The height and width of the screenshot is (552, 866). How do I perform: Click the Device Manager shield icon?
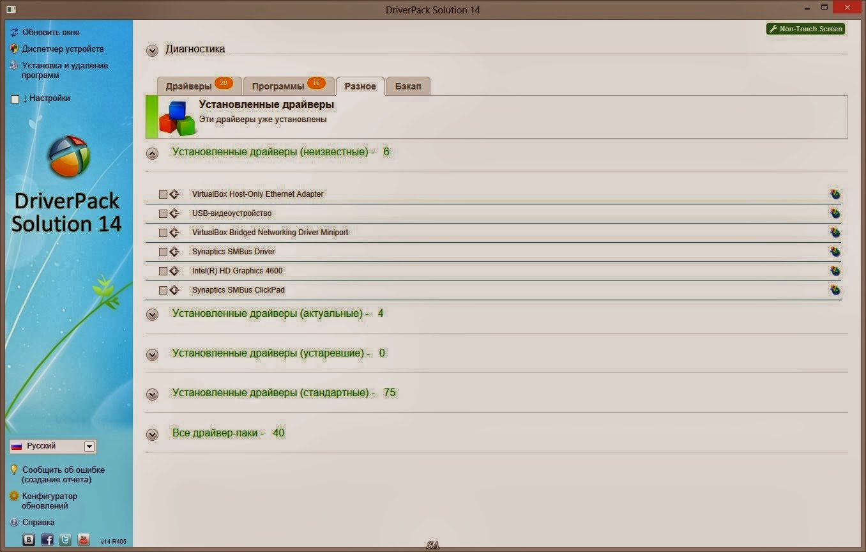click(x=14, y=49)
